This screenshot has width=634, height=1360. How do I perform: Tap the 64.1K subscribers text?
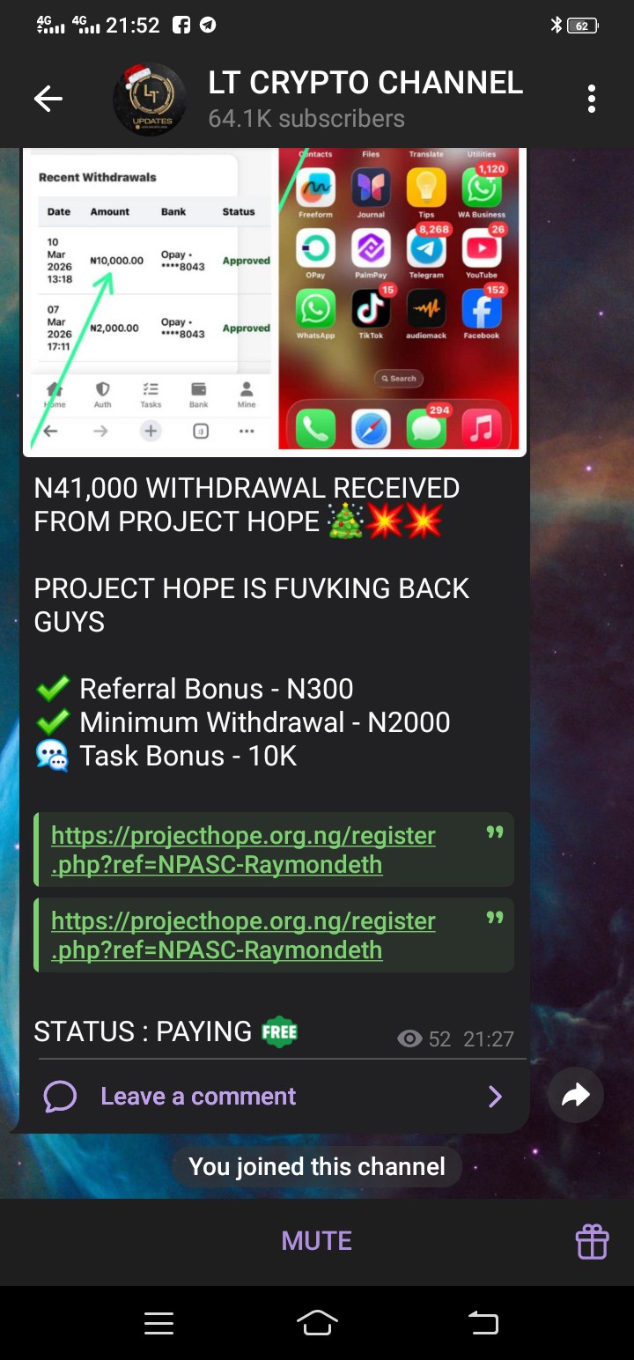pyautogui.click(x=306, y=119)
